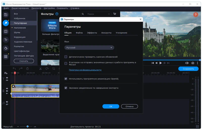Viewport: 202px width, 130px height.
Task: Open the Import media panel icon
Action: (6, 15)
